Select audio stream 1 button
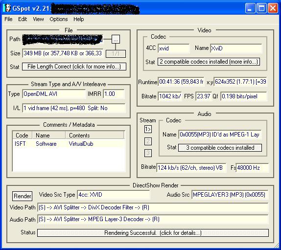Screen dimensions: 281x250 point(148,129)
